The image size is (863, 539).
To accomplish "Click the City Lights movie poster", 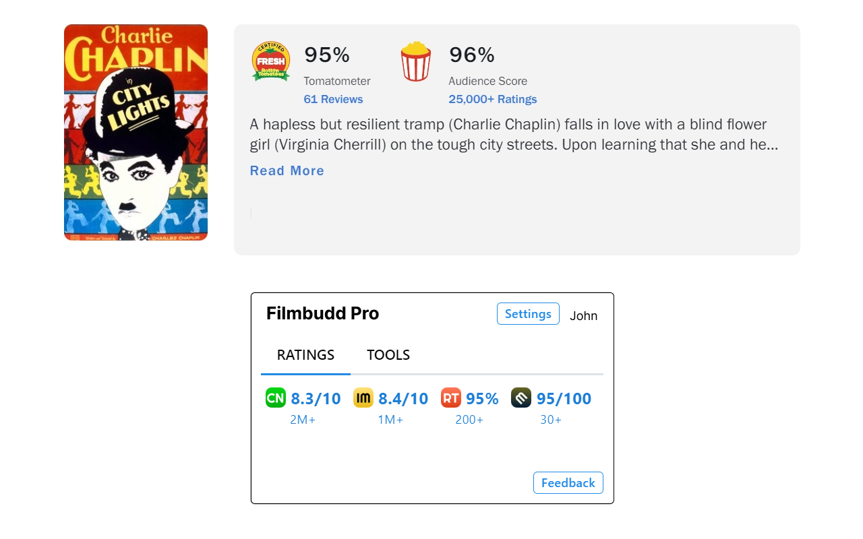I will click(x=135, y=132).
